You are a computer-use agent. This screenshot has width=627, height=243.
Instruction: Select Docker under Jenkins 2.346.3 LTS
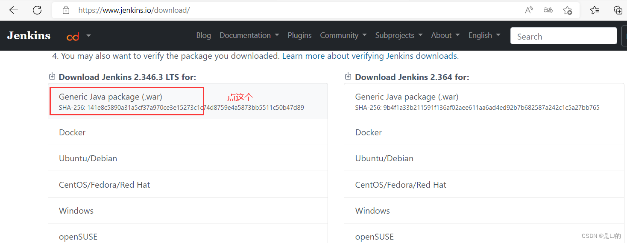[188, 132]
